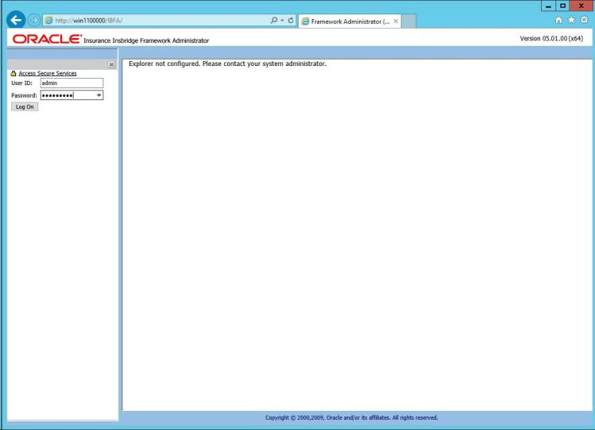Select the Framework Administrator browser tab
595x430 pixels.
[x=350, y=21]
